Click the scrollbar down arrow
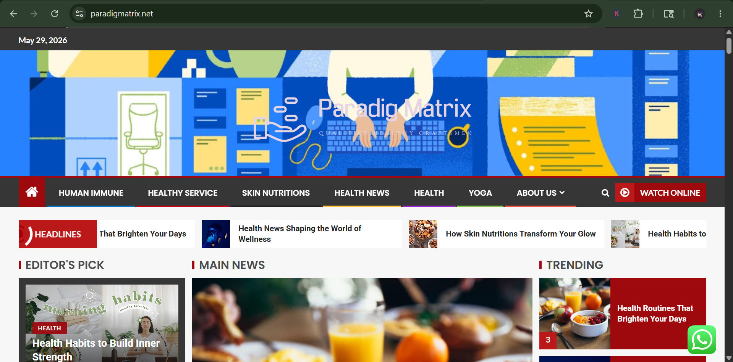Image resolution: width=733 pixels, height=362 pixels. 729,358
